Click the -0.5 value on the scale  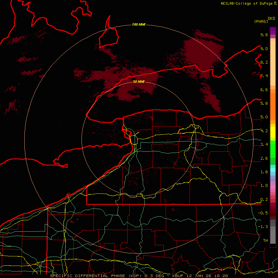pyautogui.click(x=263, y=213)
